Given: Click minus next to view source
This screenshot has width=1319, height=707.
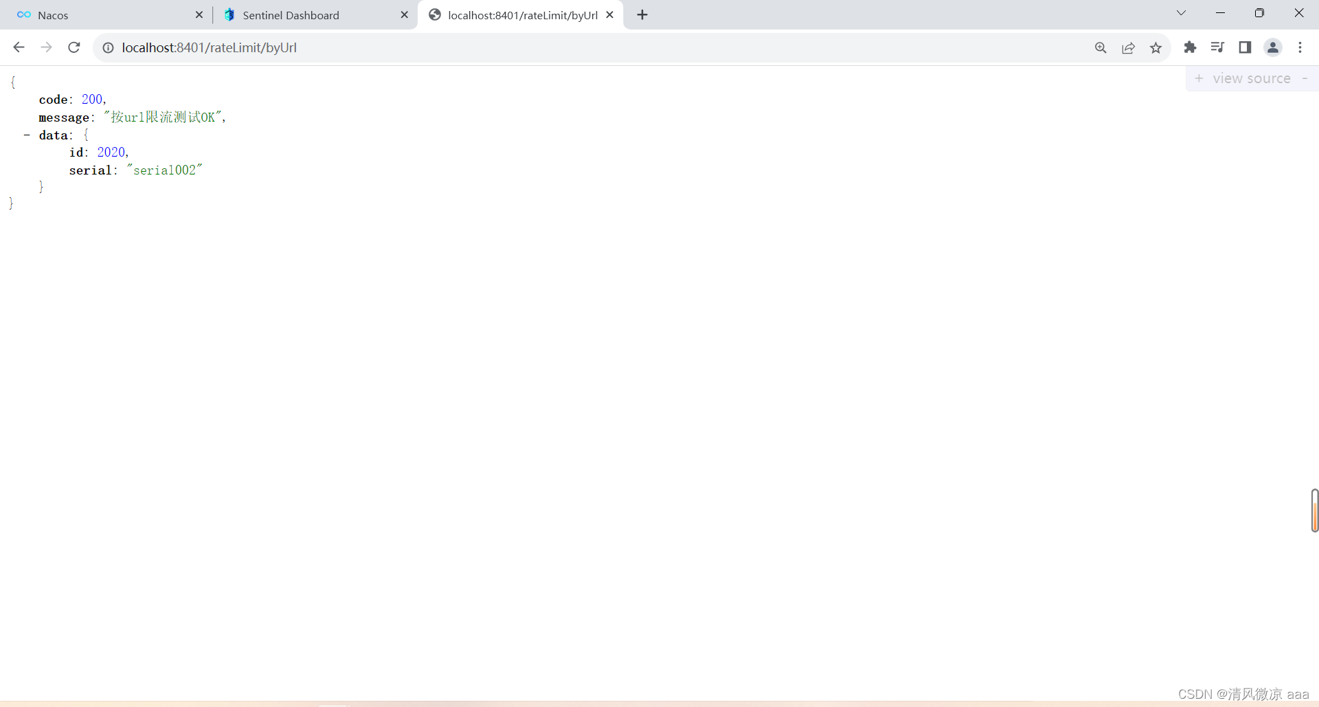Looking at the screenshot, I should click(1305, 78).
